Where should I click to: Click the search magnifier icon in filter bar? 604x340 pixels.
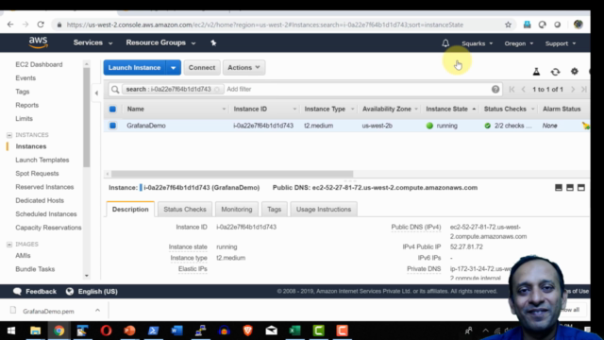point(115,90)
